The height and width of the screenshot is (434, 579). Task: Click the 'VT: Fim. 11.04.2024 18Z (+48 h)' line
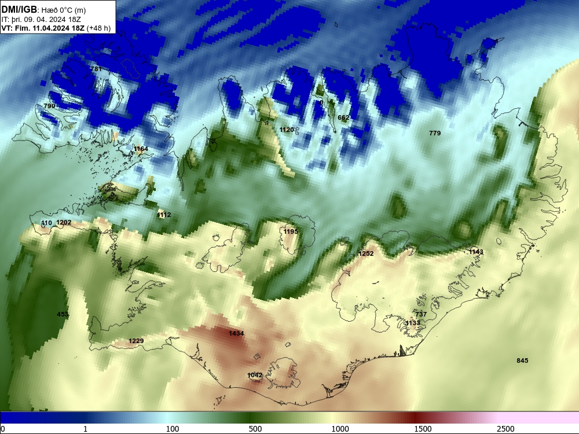[56, 28]
